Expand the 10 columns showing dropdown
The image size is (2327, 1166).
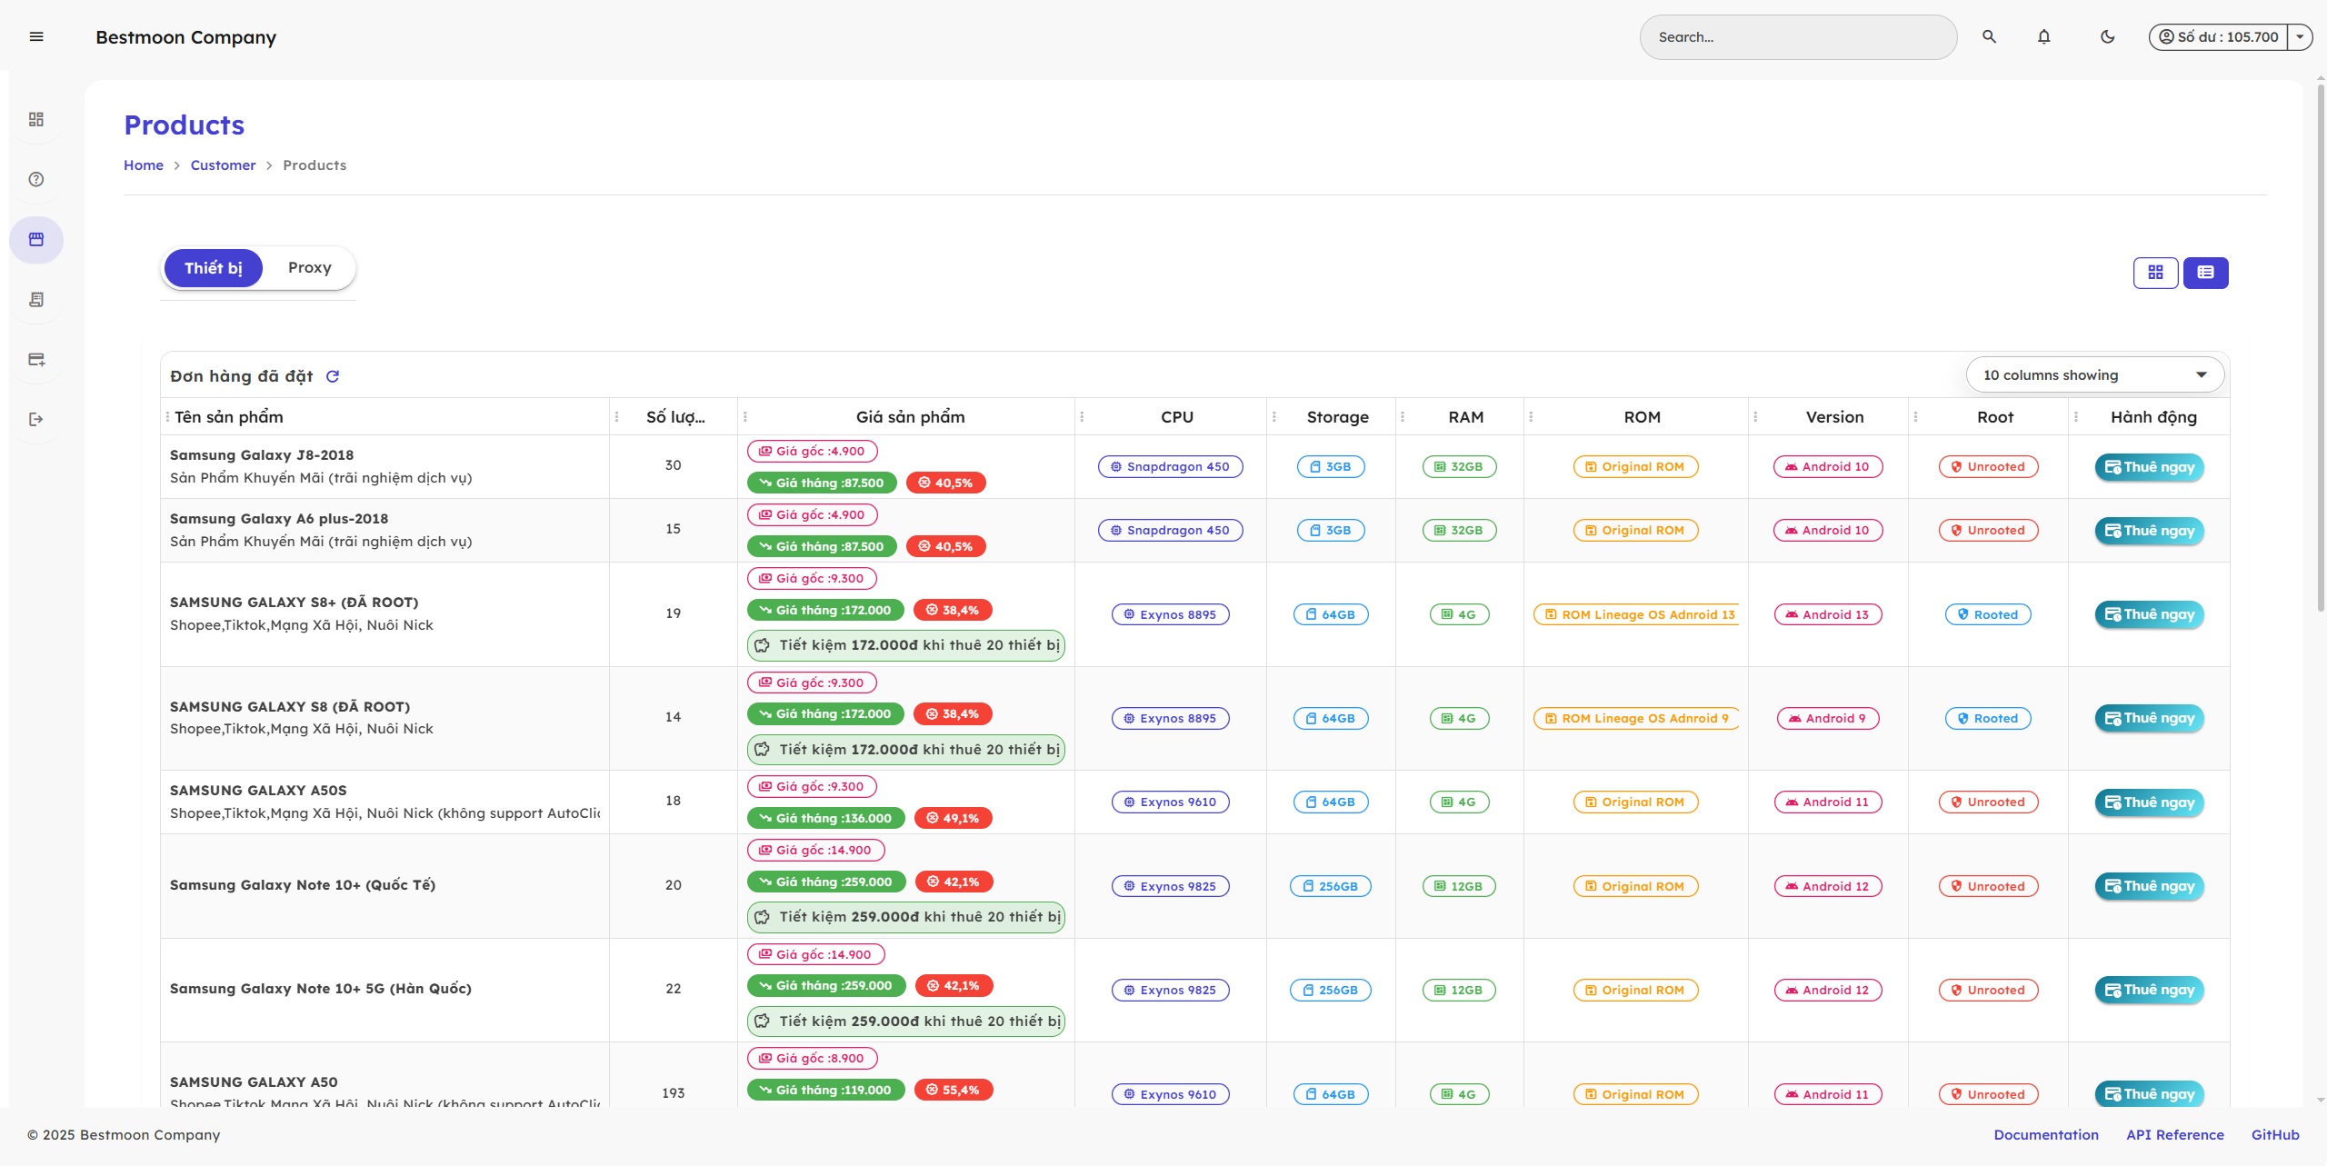pos(2094,375)
